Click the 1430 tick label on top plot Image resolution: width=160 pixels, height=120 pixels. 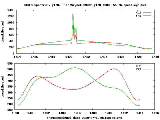pyautogui.click(x=155, y=57)
